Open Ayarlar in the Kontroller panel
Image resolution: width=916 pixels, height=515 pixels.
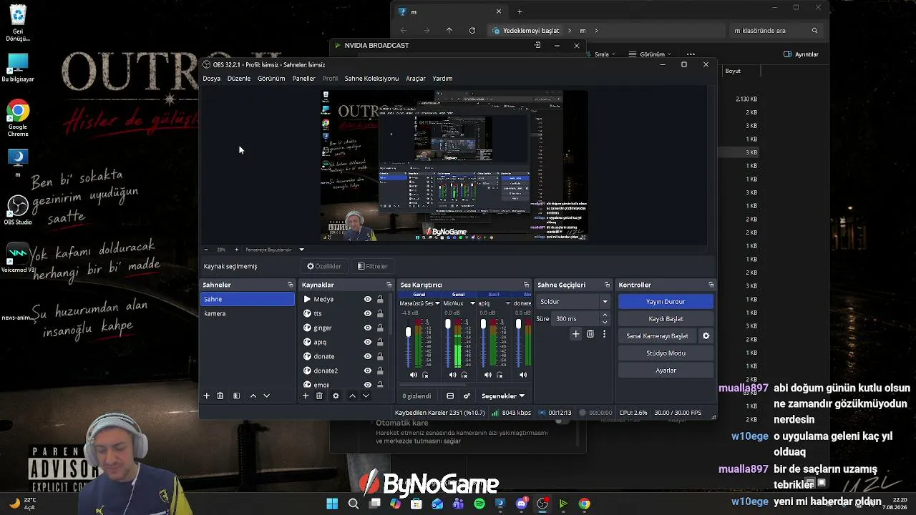666,371
